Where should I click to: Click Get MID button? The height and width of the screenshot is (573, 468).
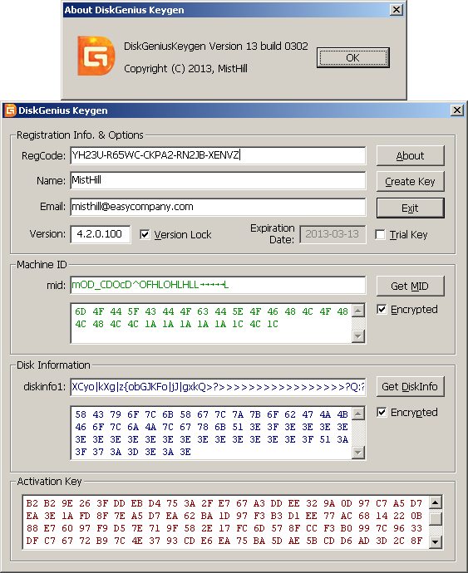point(410,286)
